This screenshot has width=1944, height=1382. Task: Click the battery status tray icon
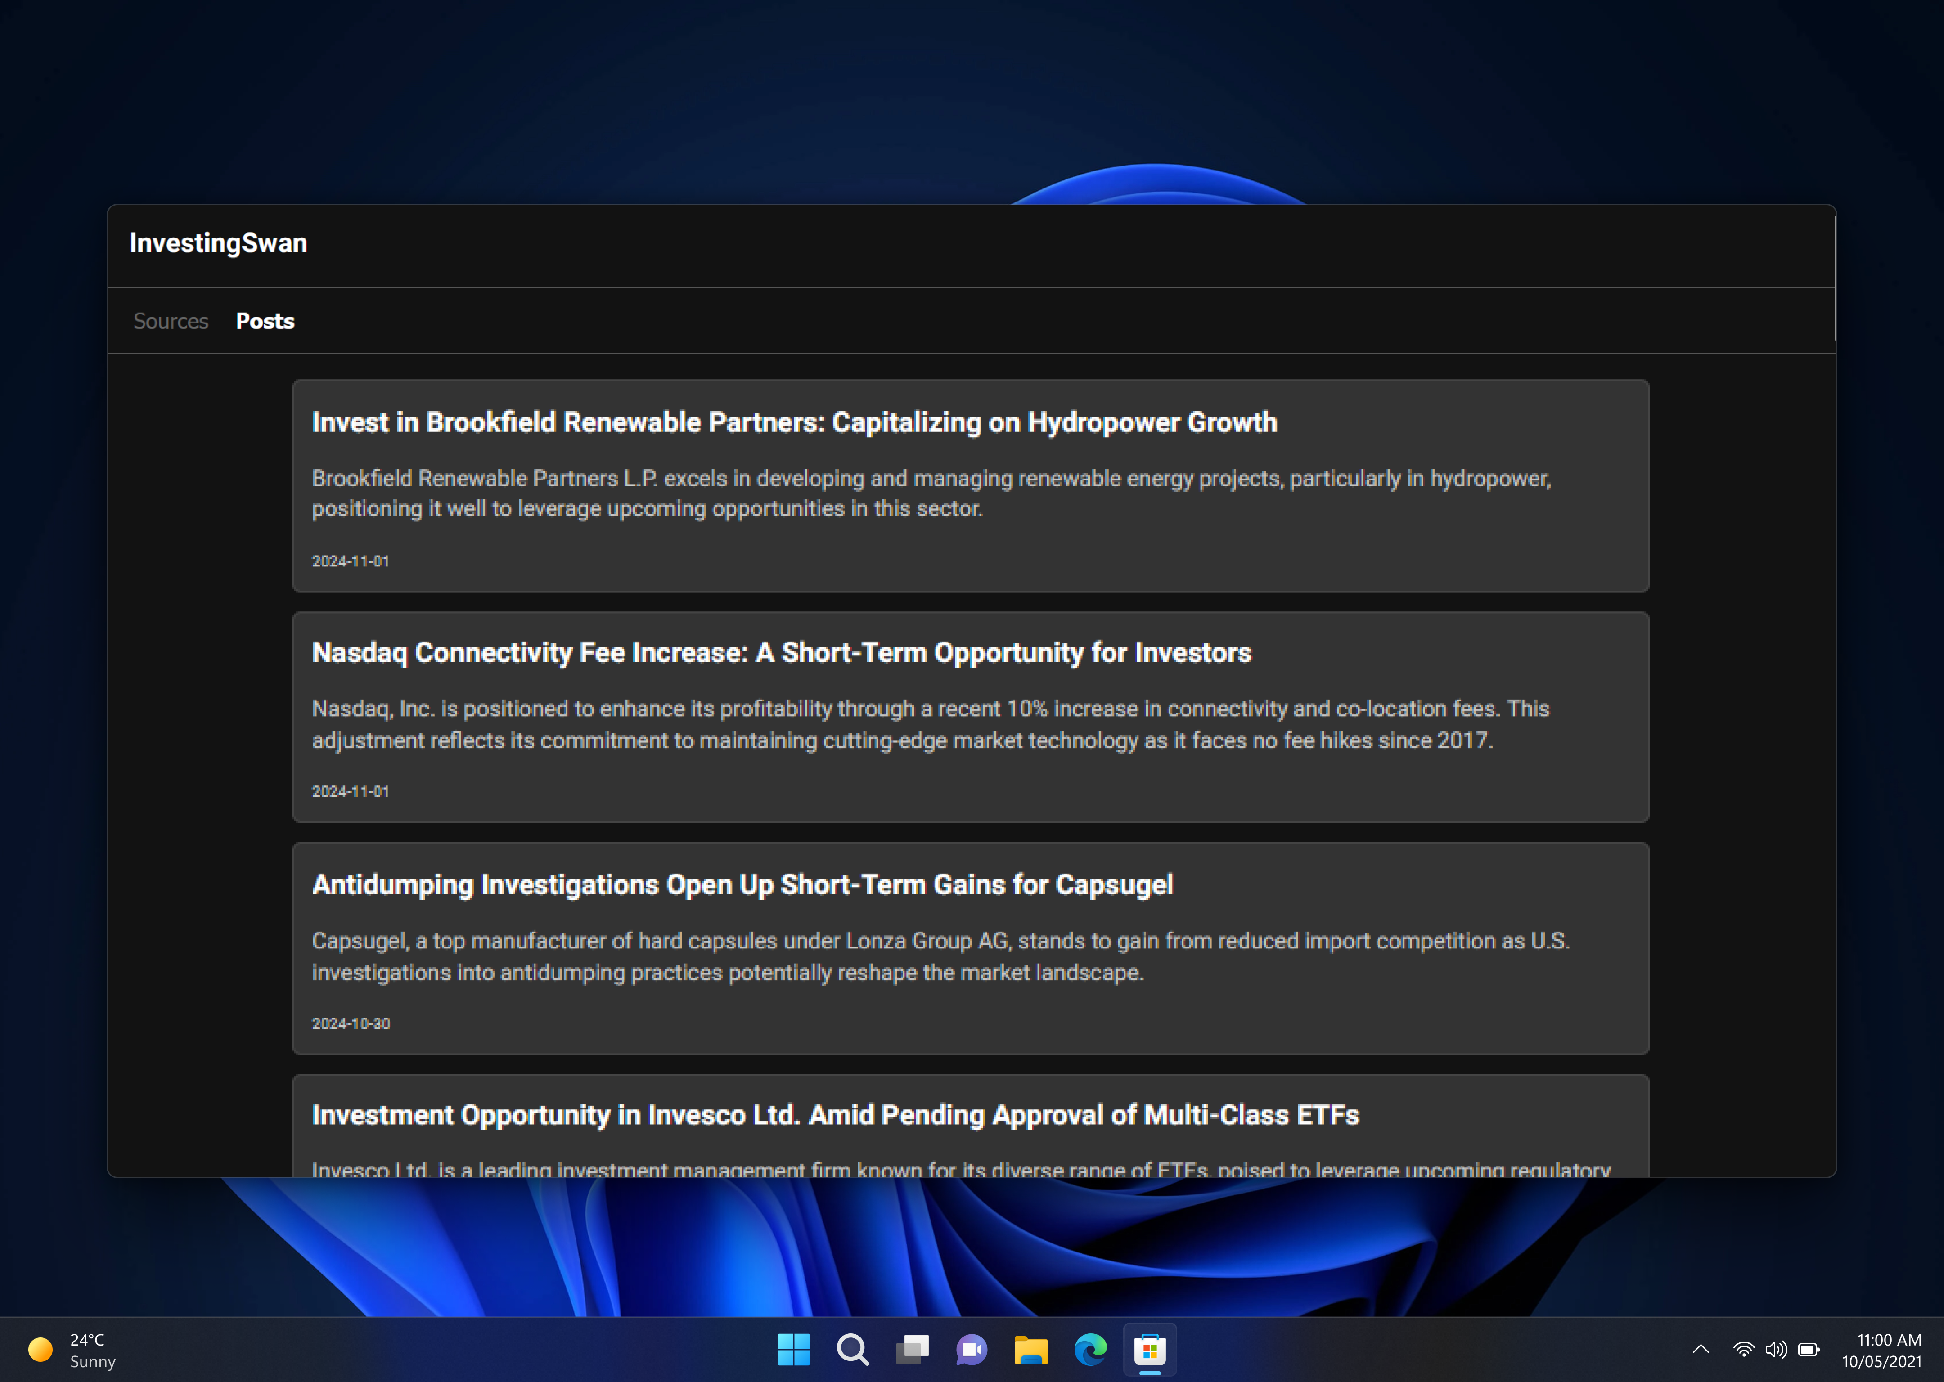pos(1809,1350)
